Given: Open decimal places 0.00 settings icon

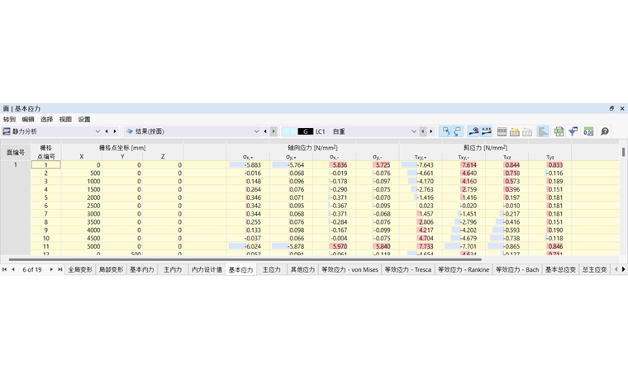Looking at the screenshot, I should click(x=588, y=131).
